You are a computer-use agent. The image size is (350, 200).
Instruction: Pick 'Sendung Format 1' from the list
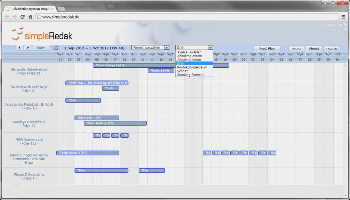point(191,75)
